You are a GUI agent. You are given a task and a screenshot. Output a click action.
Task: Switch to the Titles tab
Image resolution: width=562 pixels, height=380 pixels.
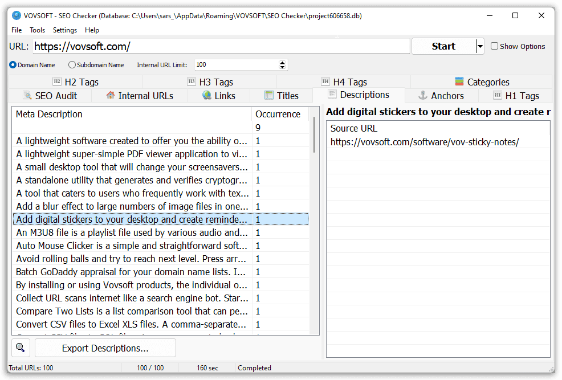[282, 96]
